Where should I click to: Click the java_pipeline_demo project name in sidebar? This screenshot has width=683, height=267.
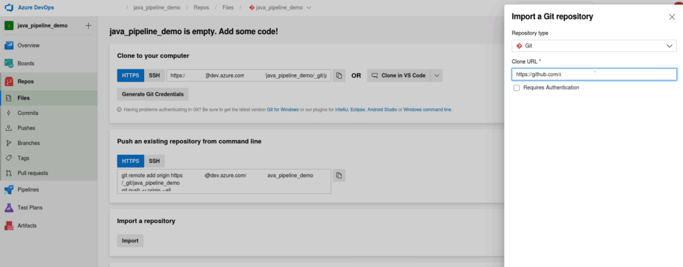click(43, 25)
